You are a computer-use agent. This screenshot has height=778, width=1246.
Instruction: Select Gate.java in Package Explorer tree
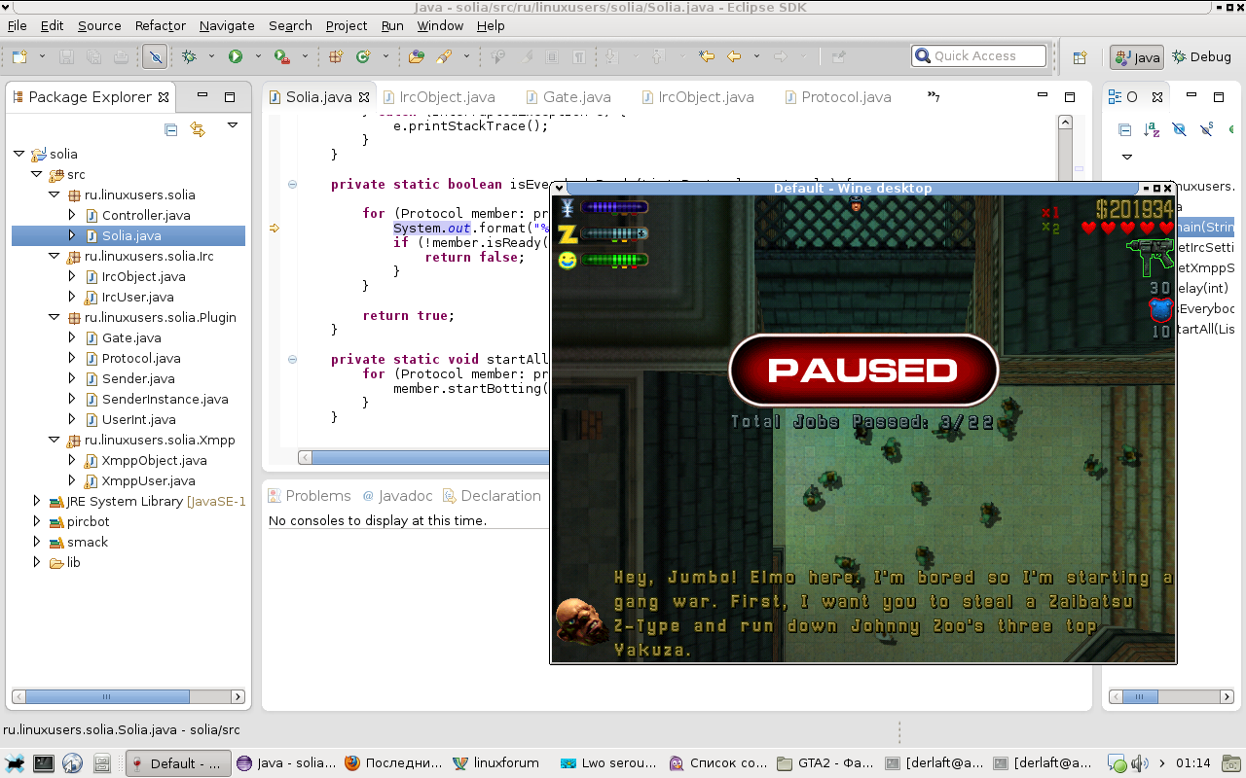pyautogui.click(x=131, y=337)
